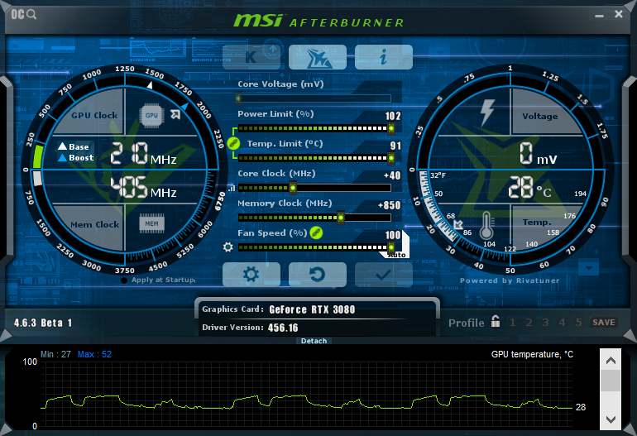Click the Boost legend label
The width and height of the screenshot is (637, 436).
[x=76, y=158]
